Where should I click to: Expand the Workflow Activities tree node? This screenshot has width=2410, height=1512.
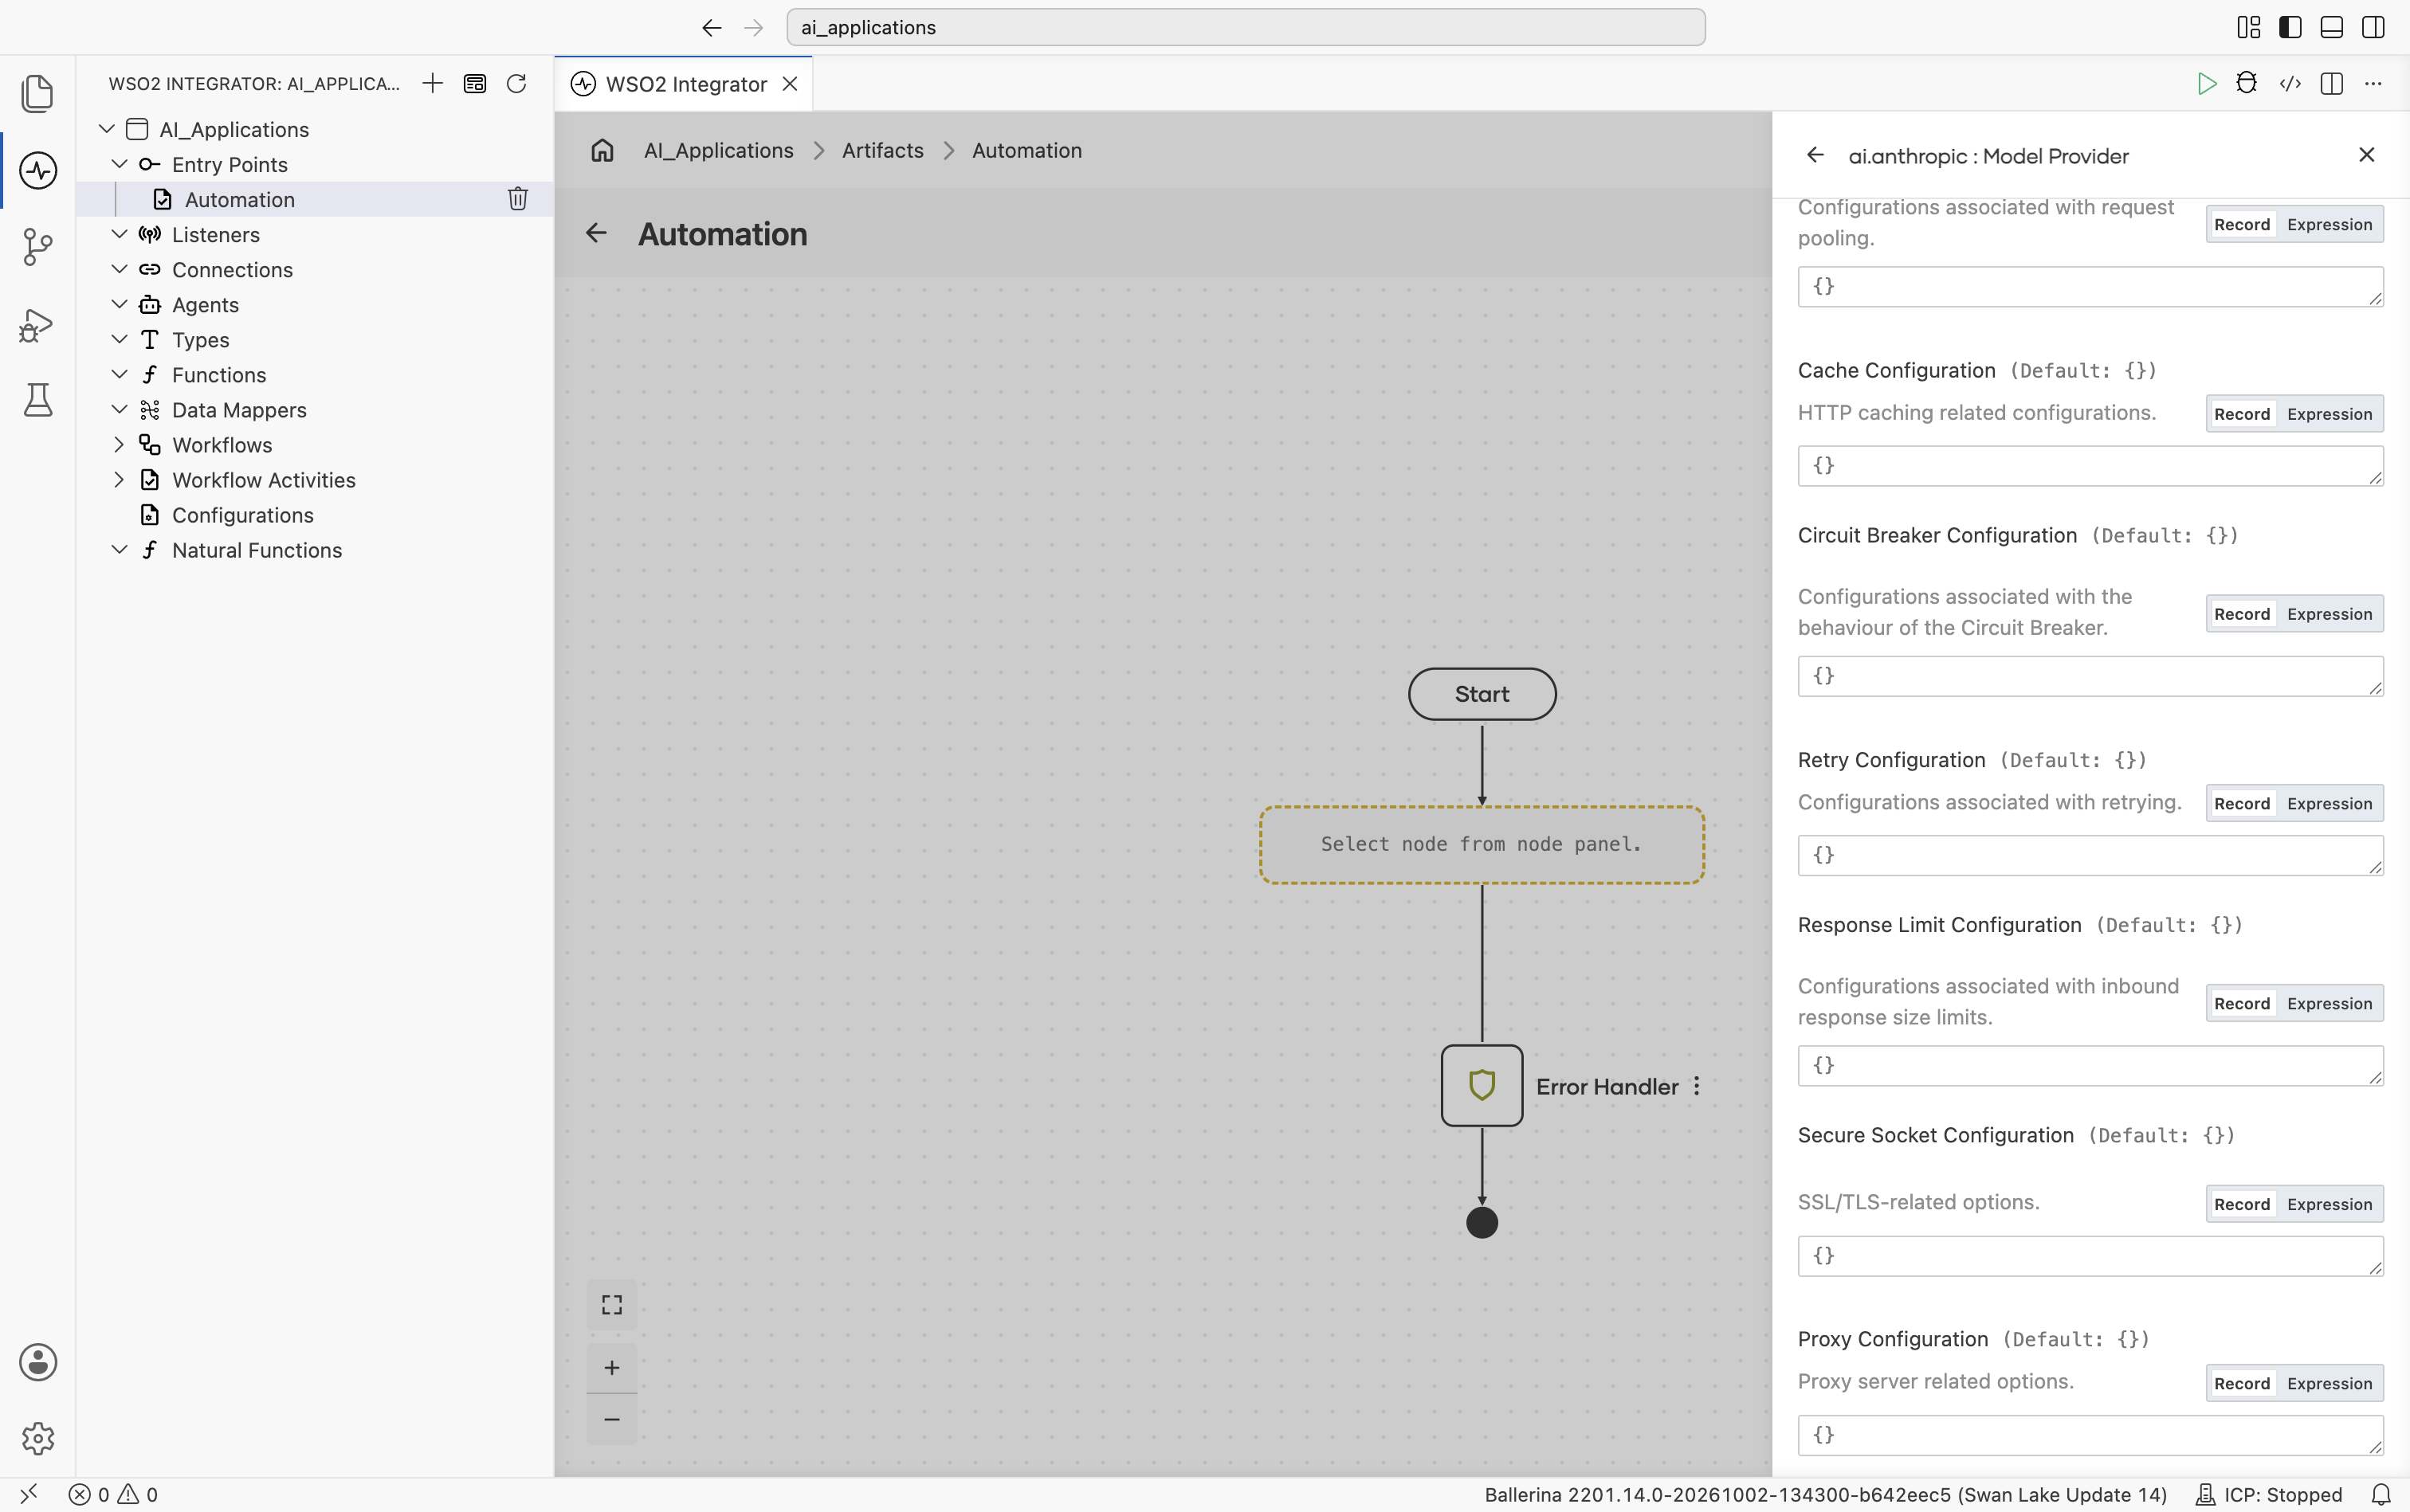pyautogui.click(x=119, y=479)
